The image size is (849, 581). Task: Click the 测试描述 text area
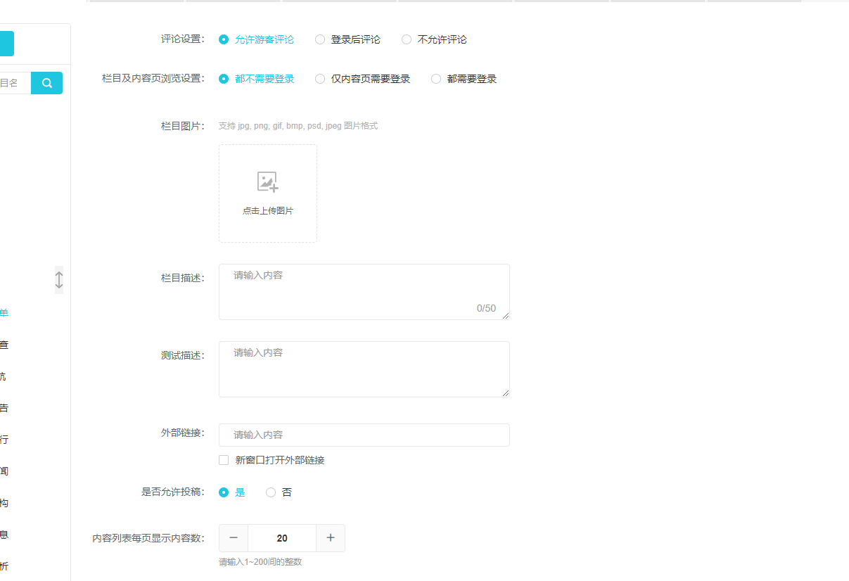pyautogui.click(x=364, y=369)
